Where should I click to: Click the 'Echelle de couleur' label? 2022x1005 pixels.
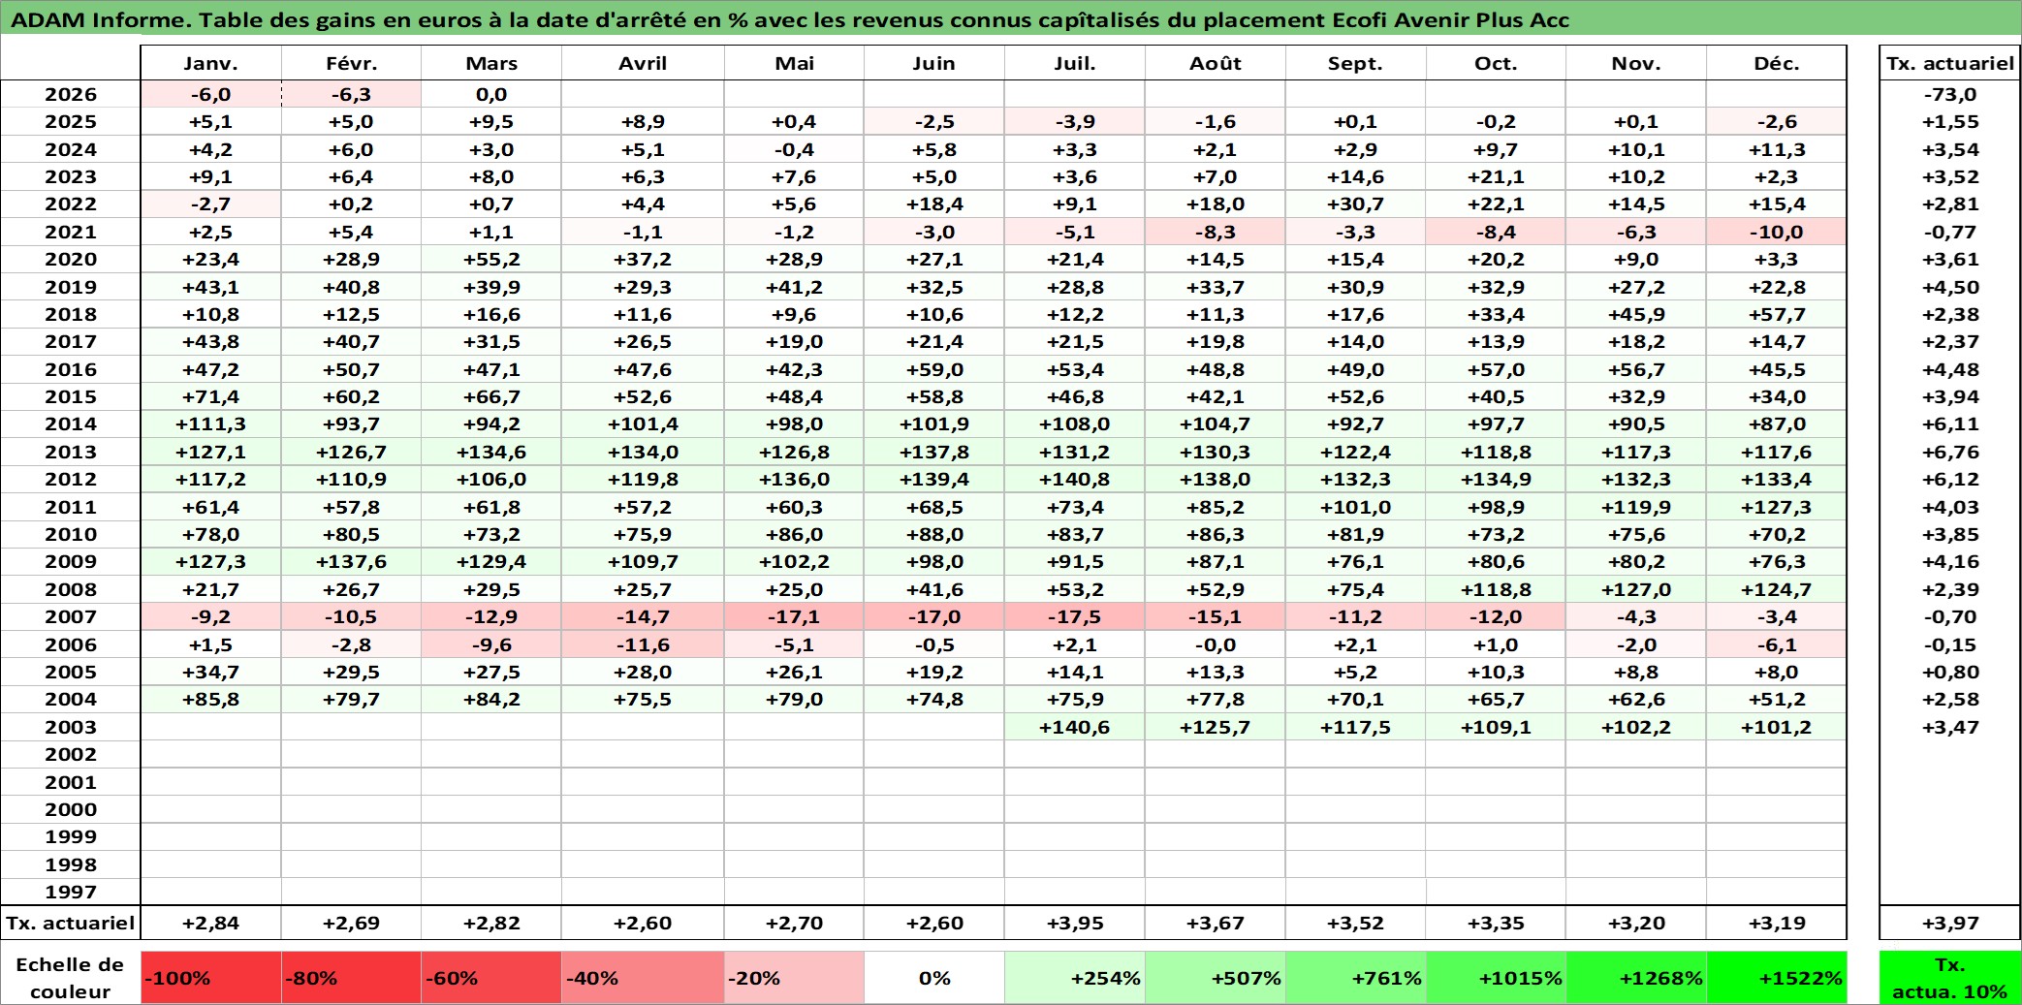point(71,977)
